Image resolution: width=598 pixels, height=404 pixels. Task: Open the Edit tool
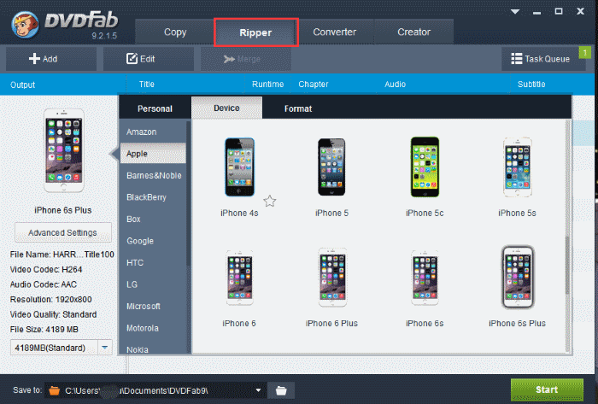[141, 59]
